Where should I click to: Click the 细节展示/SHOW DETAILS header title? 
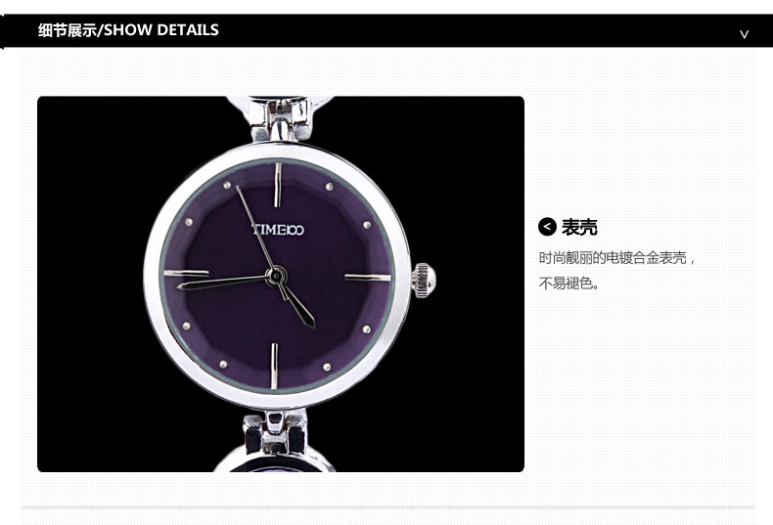[128, 30]
